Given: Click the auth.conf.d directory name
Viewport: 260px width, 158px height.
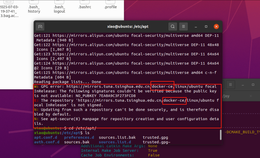Looking at the screenshot, I should click(x=47, y=142).
